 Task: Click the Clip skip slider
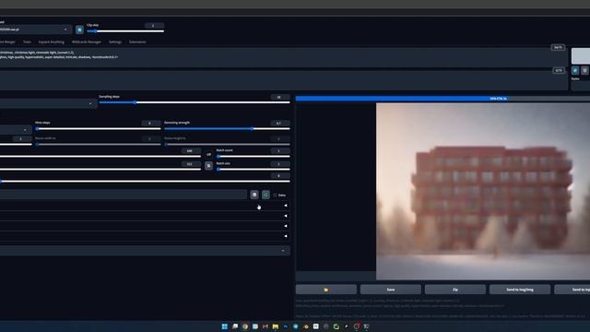pyautogui.click(x=125, y=31)
